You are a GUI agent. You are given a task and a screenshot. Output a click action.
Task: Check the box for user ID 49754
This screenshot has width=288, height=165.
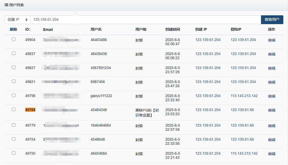click(x=14, y=139)
